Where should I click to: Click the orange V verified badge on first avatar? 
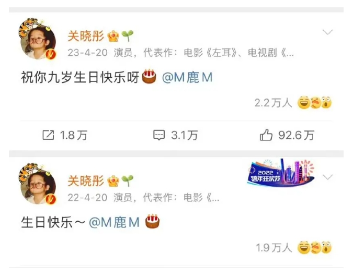click(x=51, y=54)
